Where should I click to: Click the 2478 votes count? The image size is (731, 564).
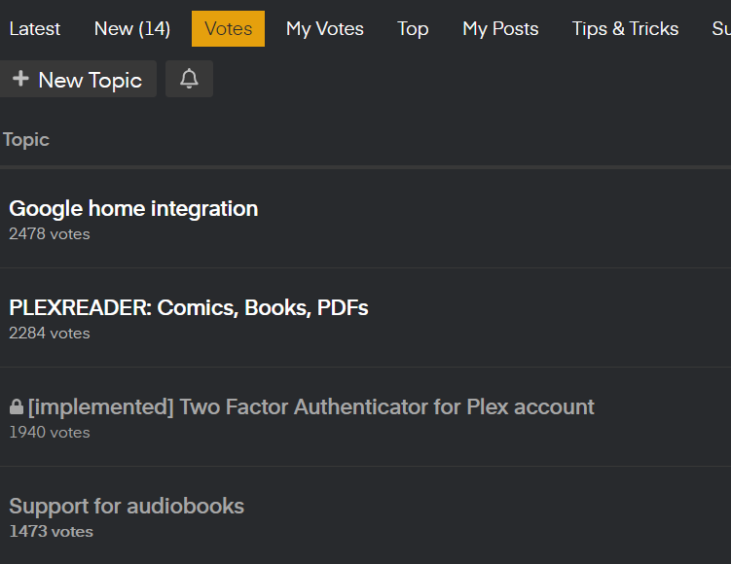pyautogui.click(x=49, y=234)
